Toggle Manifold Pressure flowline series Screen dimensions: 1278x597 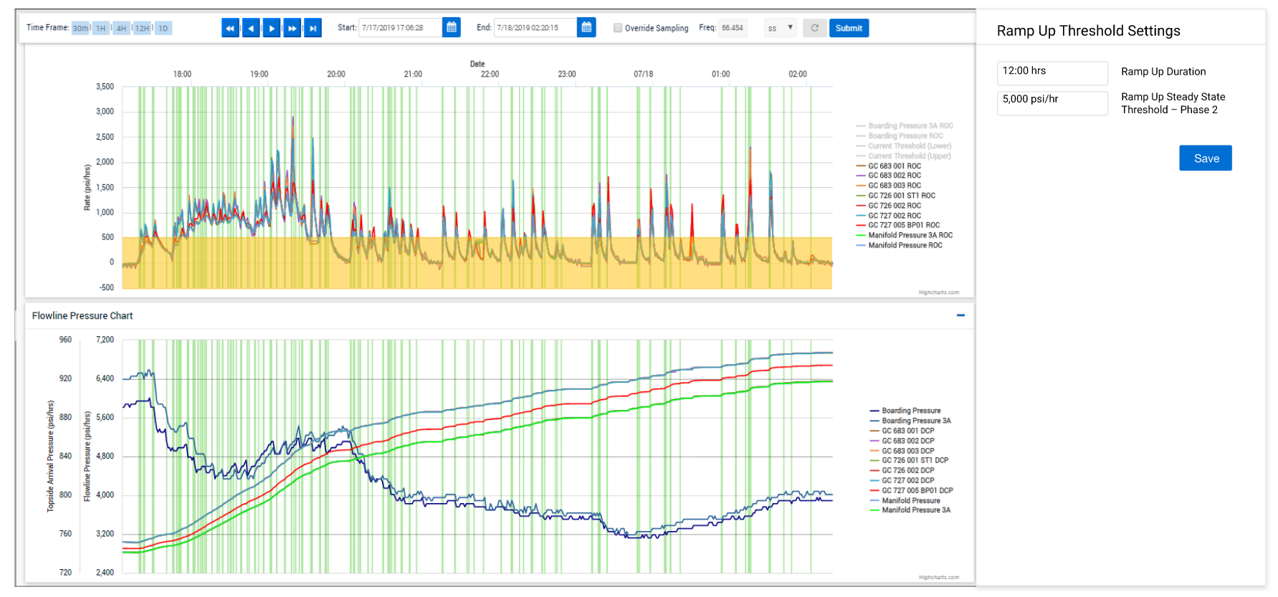point(905,501)
